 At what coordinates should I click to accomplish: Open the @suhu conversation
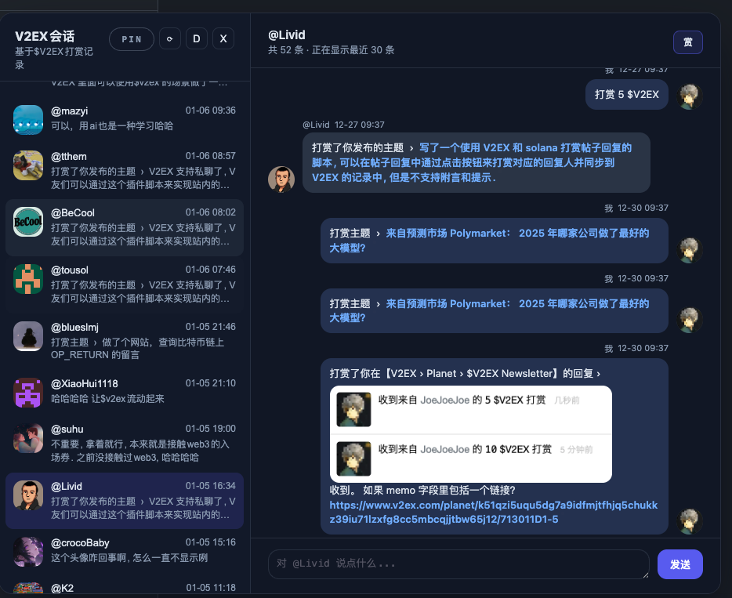[x=141, y=443]
